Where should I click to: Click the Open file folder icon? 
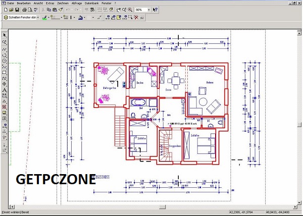(x=11, y=10)
